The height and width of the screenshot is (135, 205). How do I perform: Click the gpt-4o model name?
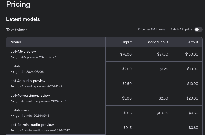pos(16,66)
